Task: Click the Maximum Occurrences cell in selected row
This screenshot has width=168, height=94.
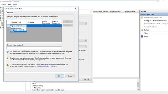Action: [56, 26]
